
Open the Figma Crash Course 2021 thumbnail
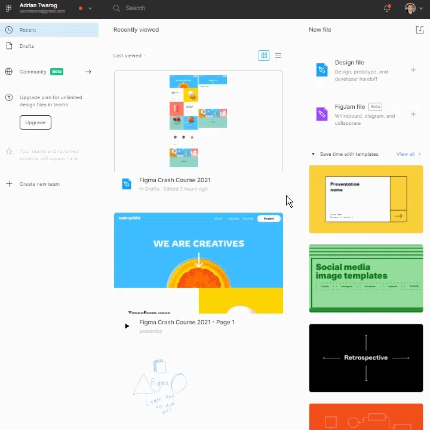[198, 121]
